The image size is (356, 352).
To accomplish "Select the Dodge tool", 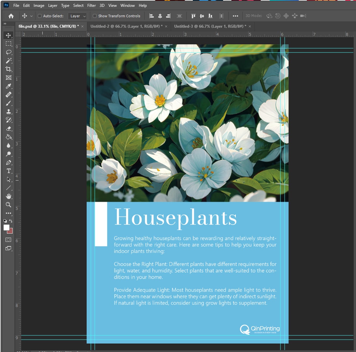I will (x=8, y=154).
